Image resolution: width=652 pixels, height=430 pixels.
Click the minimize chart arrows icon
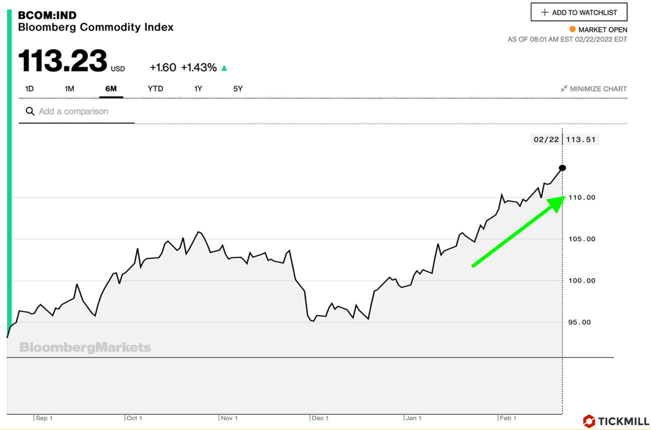[x=564, y=88]
